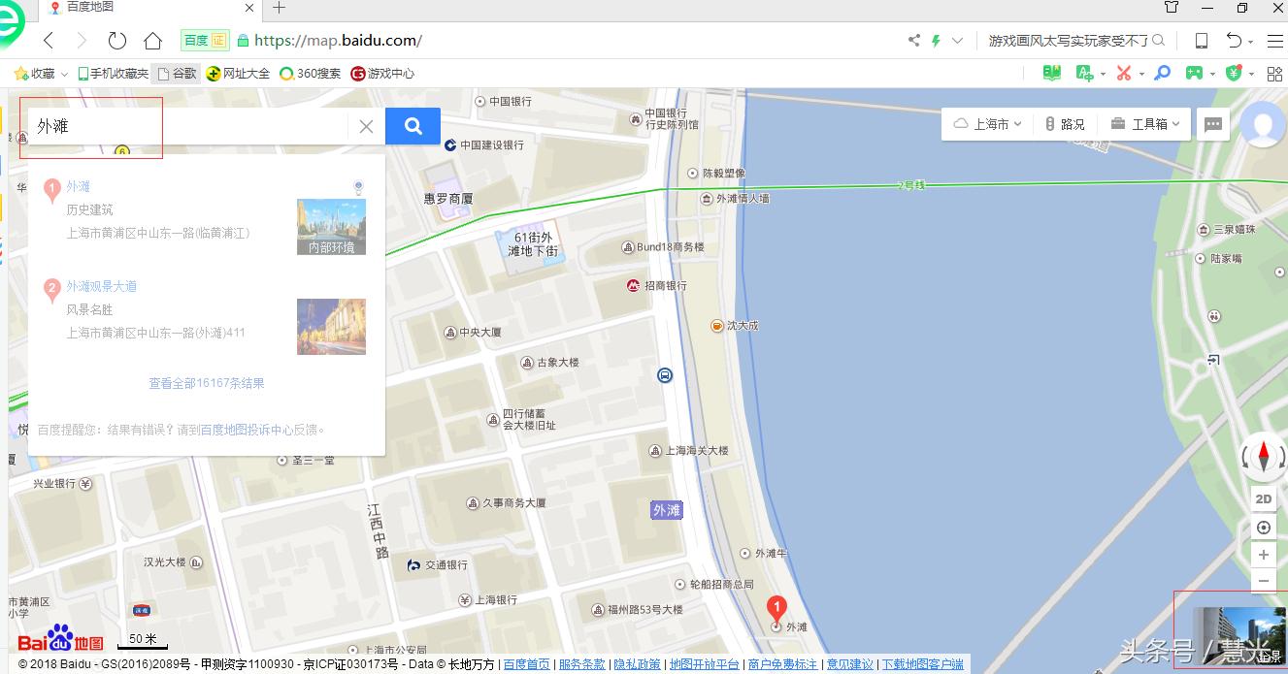Click 查看全部16167条结果 link
The height and width of the screenshot is (674, 1288).
206,383
